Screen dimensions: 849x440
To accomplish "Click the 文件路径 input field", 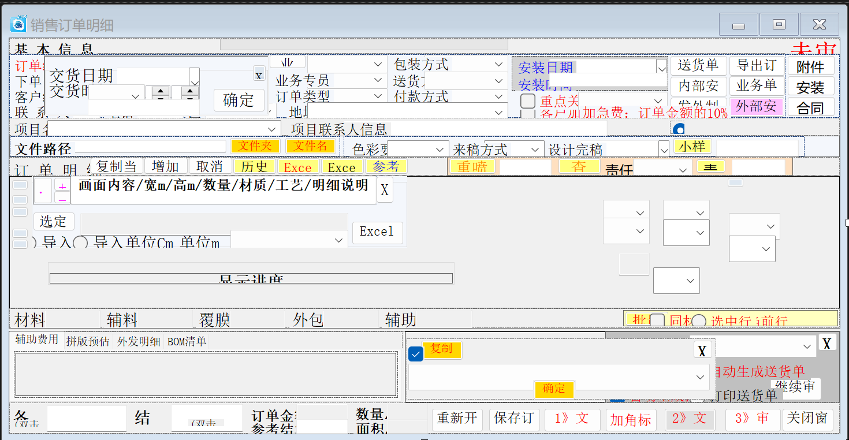I will tap(150, 147).
